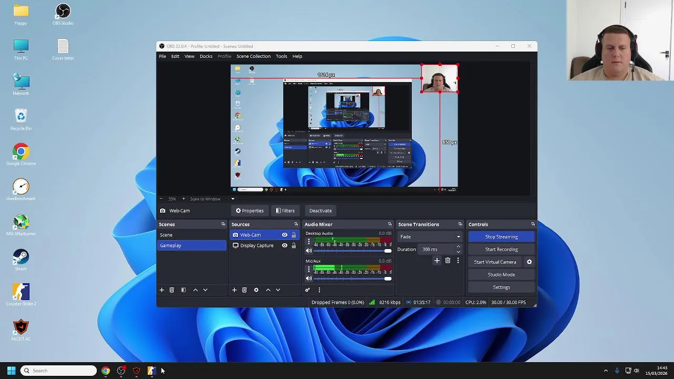
Task: Open OBS Settings button
Action: [501, 287]
